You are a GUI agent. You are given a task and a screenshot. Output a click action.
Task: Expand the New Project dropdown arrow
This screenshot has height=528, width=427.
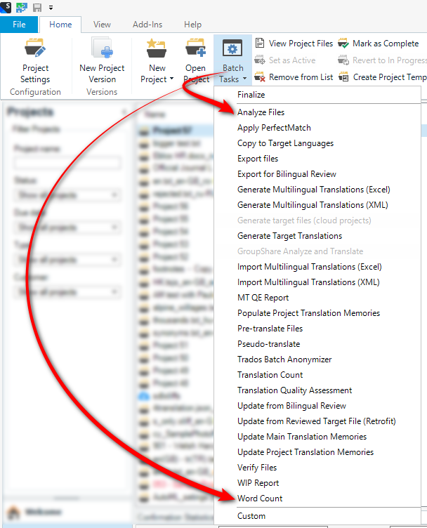171,79
